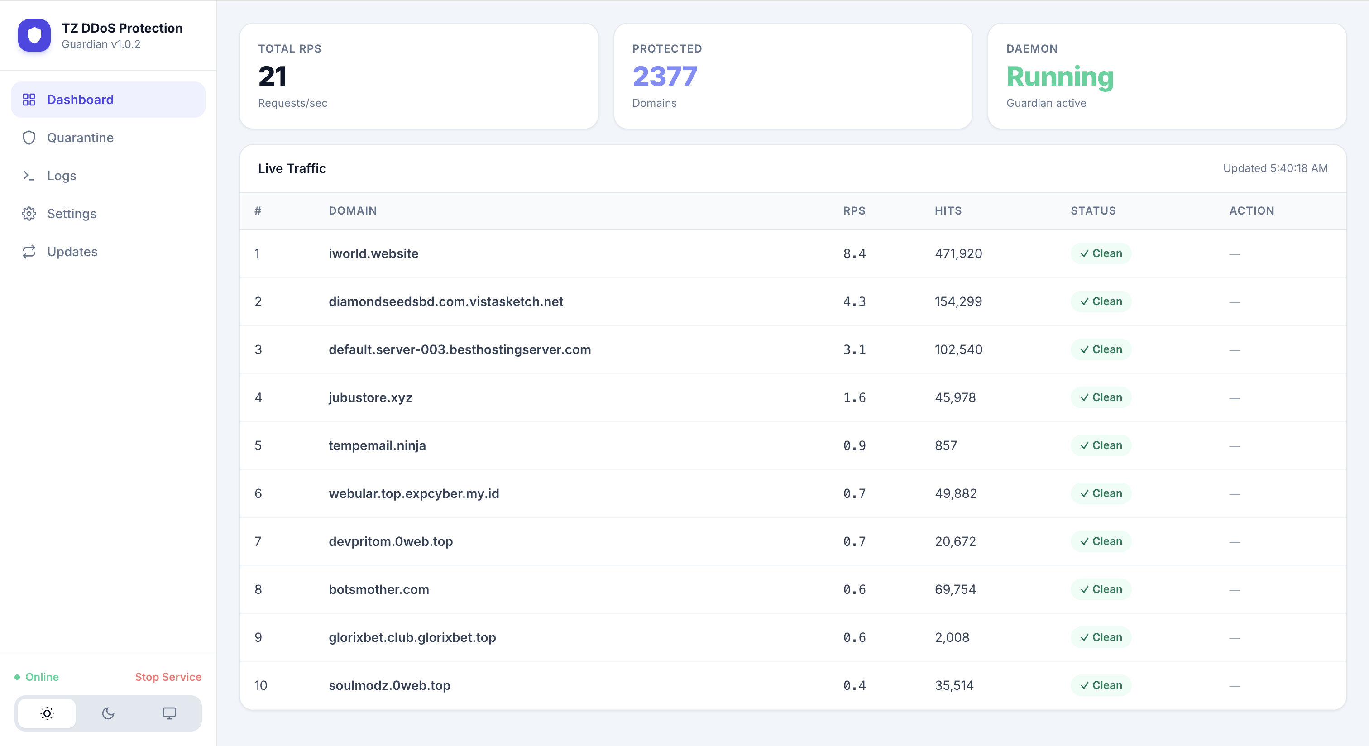Switch to dark mode via the moon toggle
This screenshot has height=746, width=1369.
[108, 713]
